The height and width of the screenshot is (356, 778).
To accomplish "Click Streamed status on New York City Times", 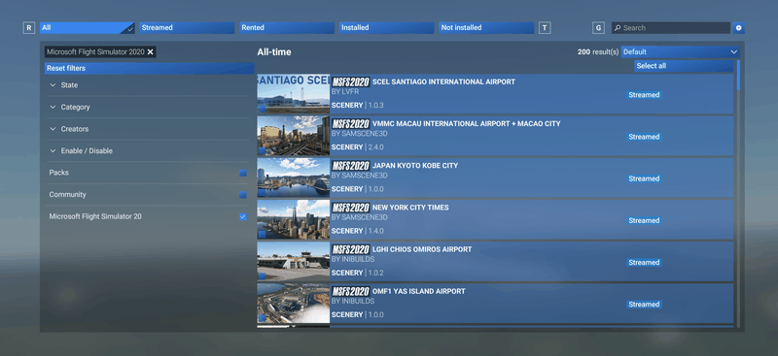I will point(644,221).
